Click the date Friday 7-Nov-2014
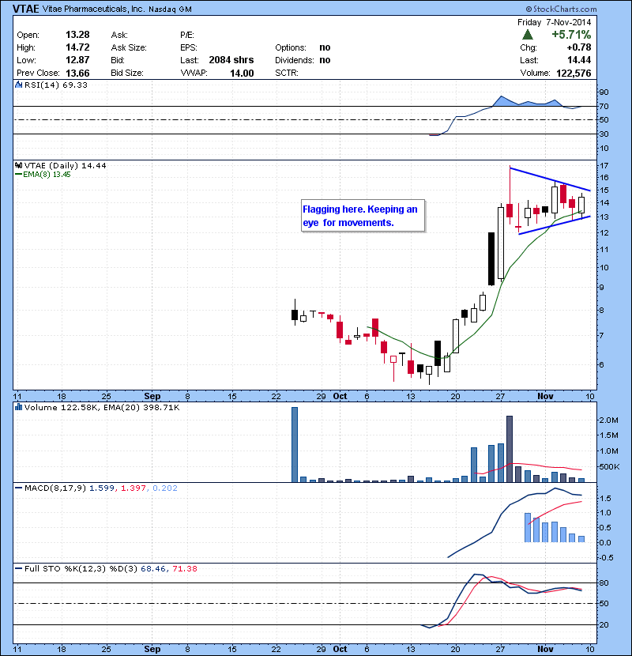The width and height of the screenshot is (632, 656). [x=555, y=22]
